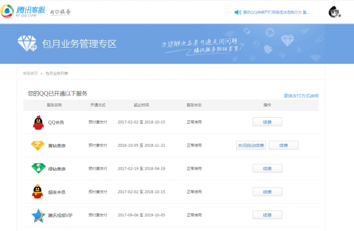The image size is (354, 231).
Task: Click the 绿钻贵族 green diamond icon
Action: tap(38, 169)
